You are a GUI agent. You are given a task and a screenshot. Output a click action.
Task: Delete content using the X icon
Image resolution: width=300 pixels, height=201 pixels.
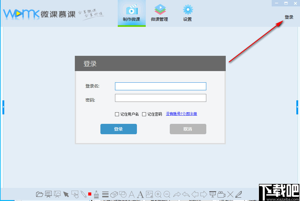(230, 194)
